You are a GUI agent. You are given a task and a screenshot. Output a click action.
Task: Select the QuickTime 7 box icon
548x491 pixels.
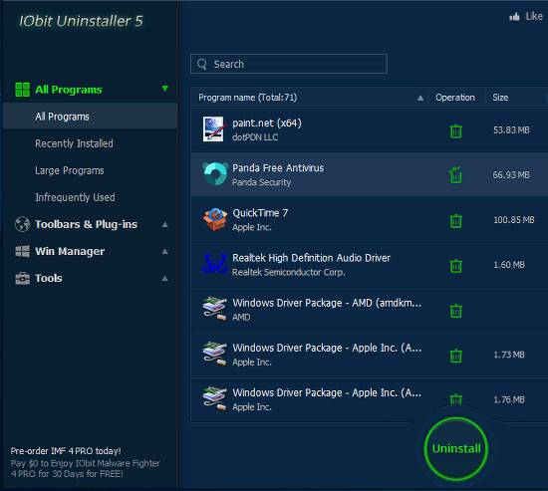215,219
